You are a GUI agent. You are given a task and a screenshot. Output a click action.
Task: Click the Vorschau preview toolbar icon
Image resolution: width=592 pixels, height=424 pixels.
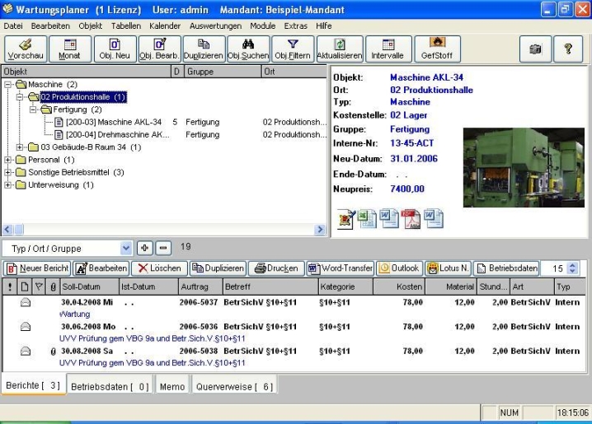coord(26,49)
